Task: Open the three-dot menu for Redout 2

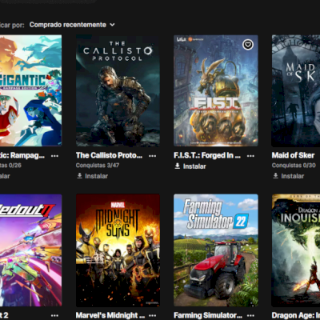Action: [54, 315]
